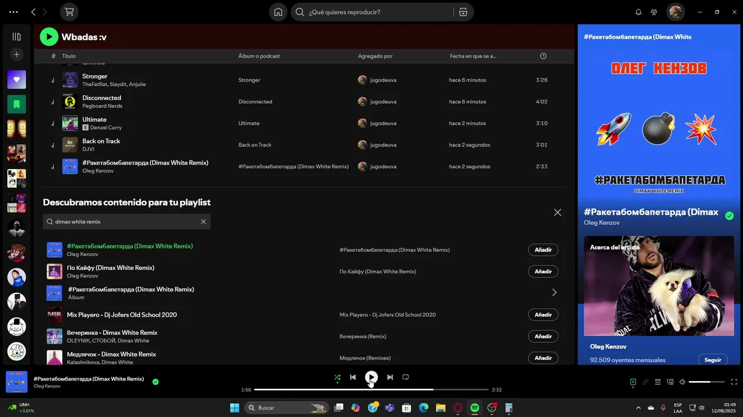Sort by the Título column header
Screen dimensions: 743x417
tap(68, 56)
